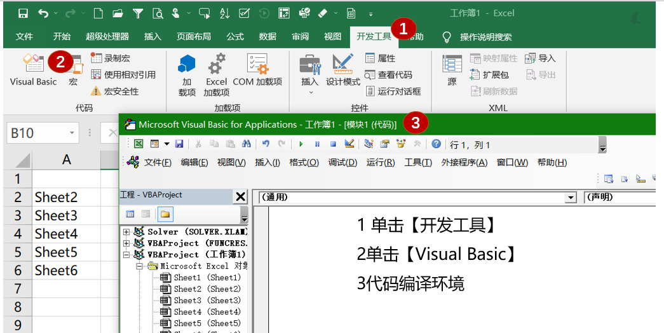Switch to the 开始 ribbon tab
The width and height of the screenshot is (664, 333).
click(62, 37)
